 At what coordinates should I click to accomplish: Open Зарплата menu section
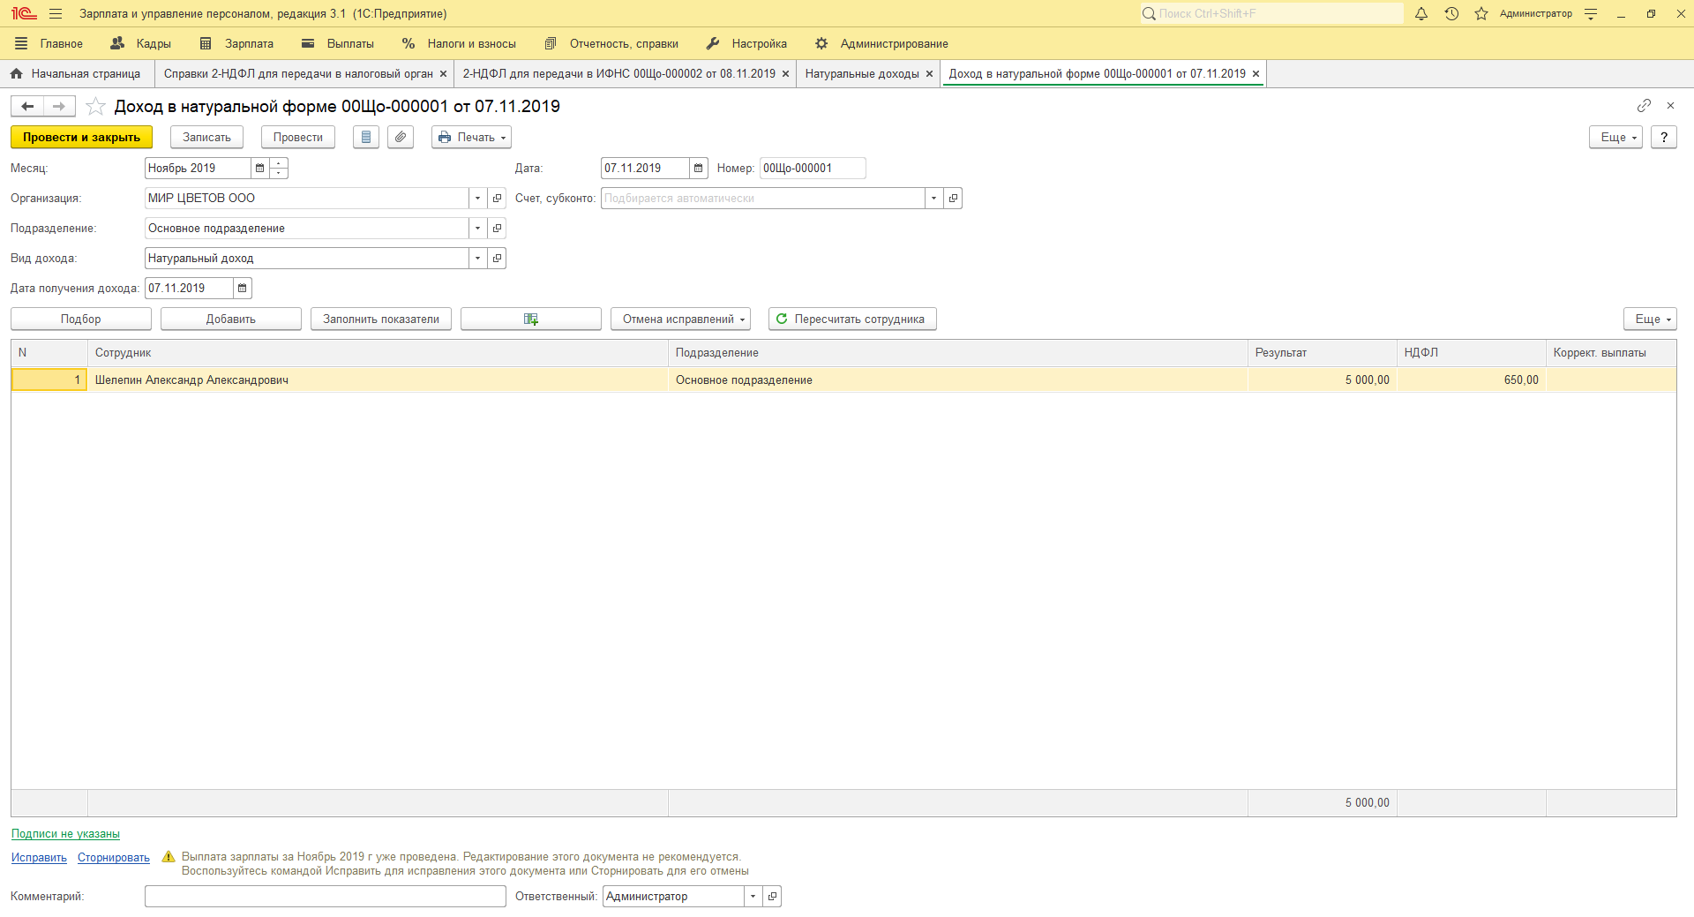(236, 43)
